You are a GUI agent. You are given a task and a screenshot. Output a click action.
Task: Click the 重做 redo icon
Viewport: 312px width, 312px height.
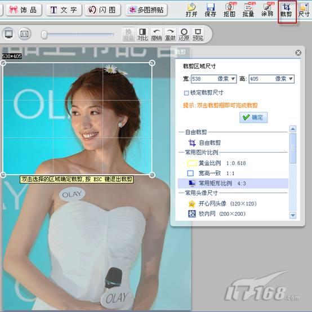click(x=170, y=34)
